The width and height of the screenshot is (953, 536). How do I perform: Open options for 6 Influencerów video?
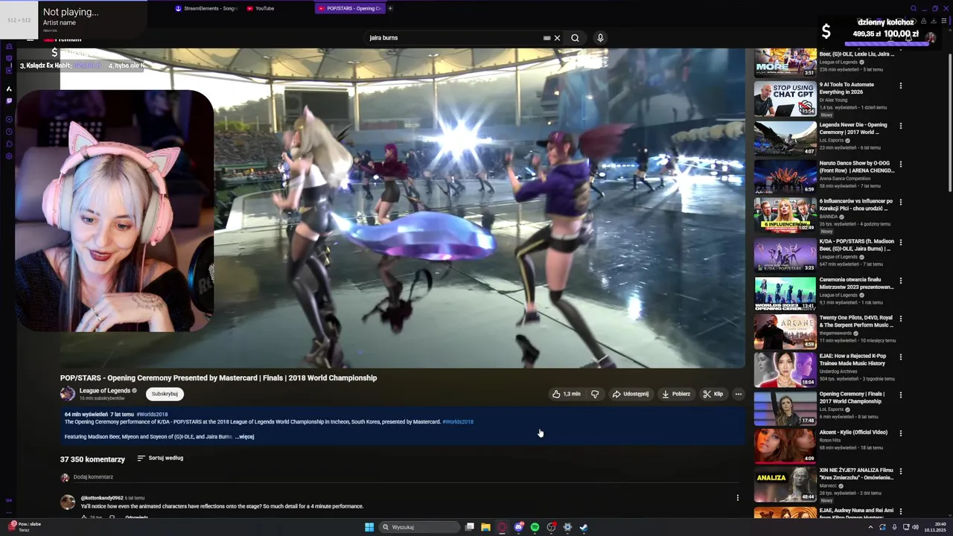coord(900,202)
